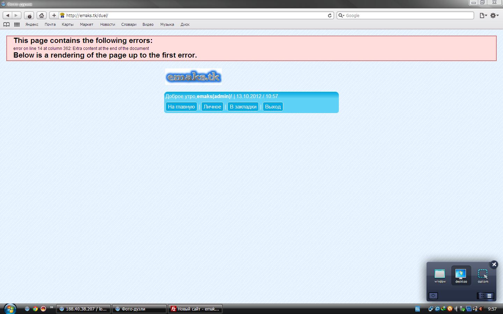This screenshot has width=503, height=314.
Task: Close the screenshot capture widget
Action: pyautogui.click(x=494, y=264)
